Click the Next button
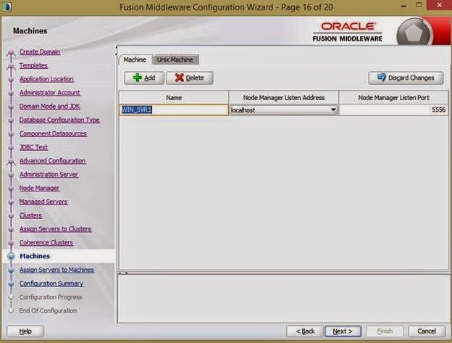 (343, 331)
